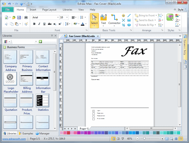Image resolution: width=189 pixels, height=143 pixels.
Task: Toggle Bold formatting
Action: click(x=34, y=24)
